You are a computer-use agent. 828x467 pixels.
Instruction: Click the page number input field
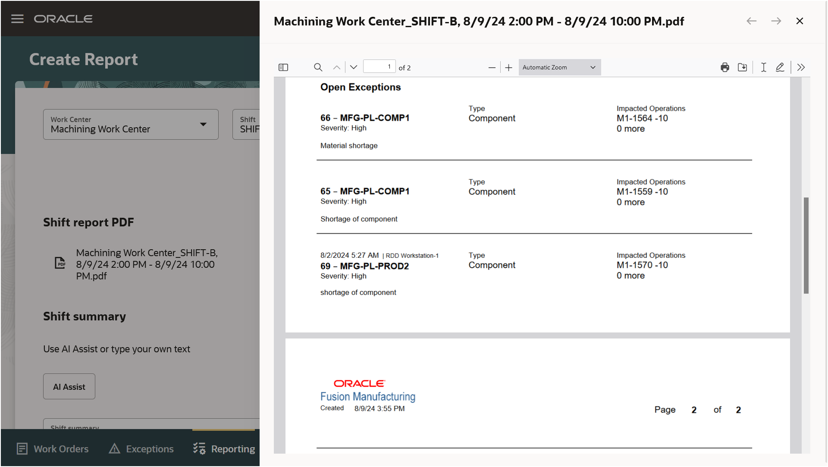point(379,67)
